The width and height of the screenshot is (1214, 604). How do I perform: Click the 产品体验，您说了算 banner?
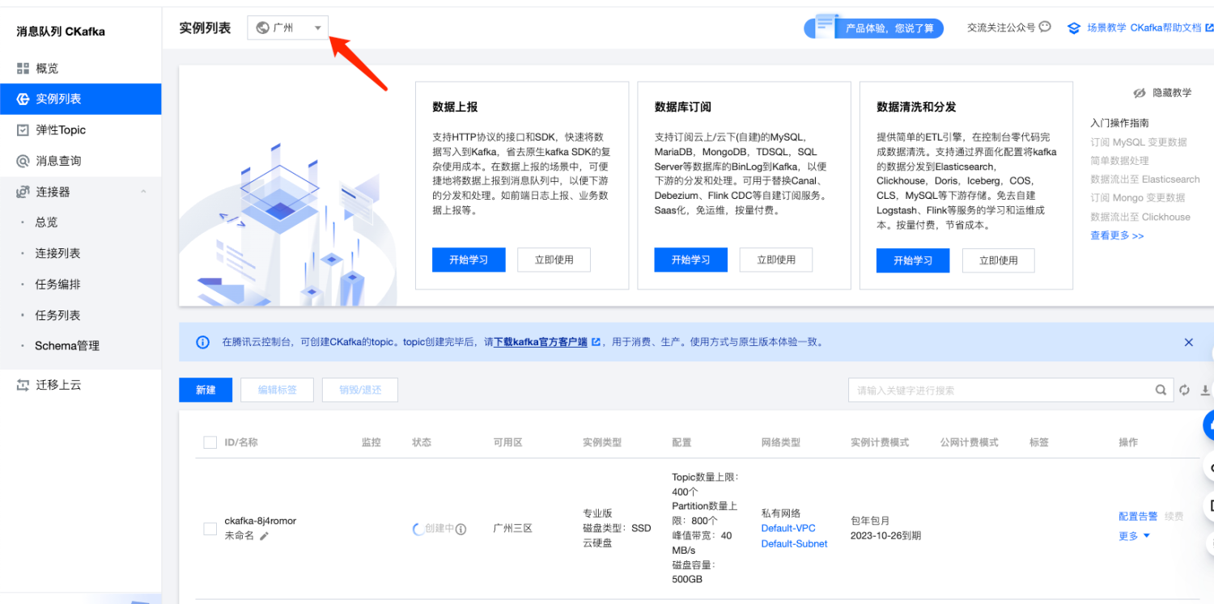point(873,27)
